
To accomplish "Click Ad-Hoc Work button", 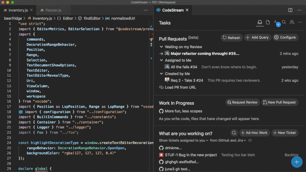I will click(255, 133).
